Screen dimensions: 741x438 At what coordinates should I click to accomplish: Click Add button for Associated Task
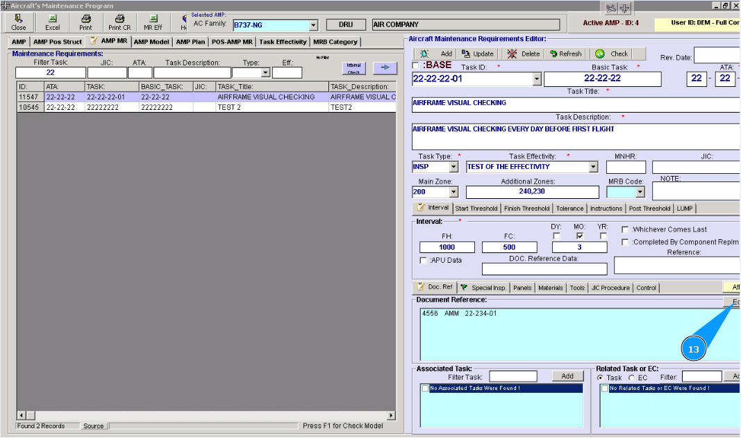point(567,376)
